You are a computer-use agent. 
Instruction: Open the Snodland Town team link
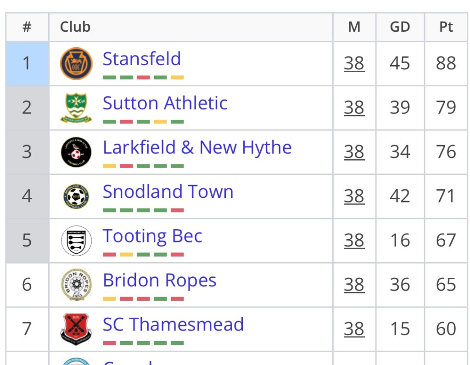point(168,191)
